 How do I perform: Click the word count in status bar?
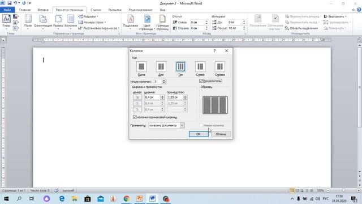pos(40,190)
